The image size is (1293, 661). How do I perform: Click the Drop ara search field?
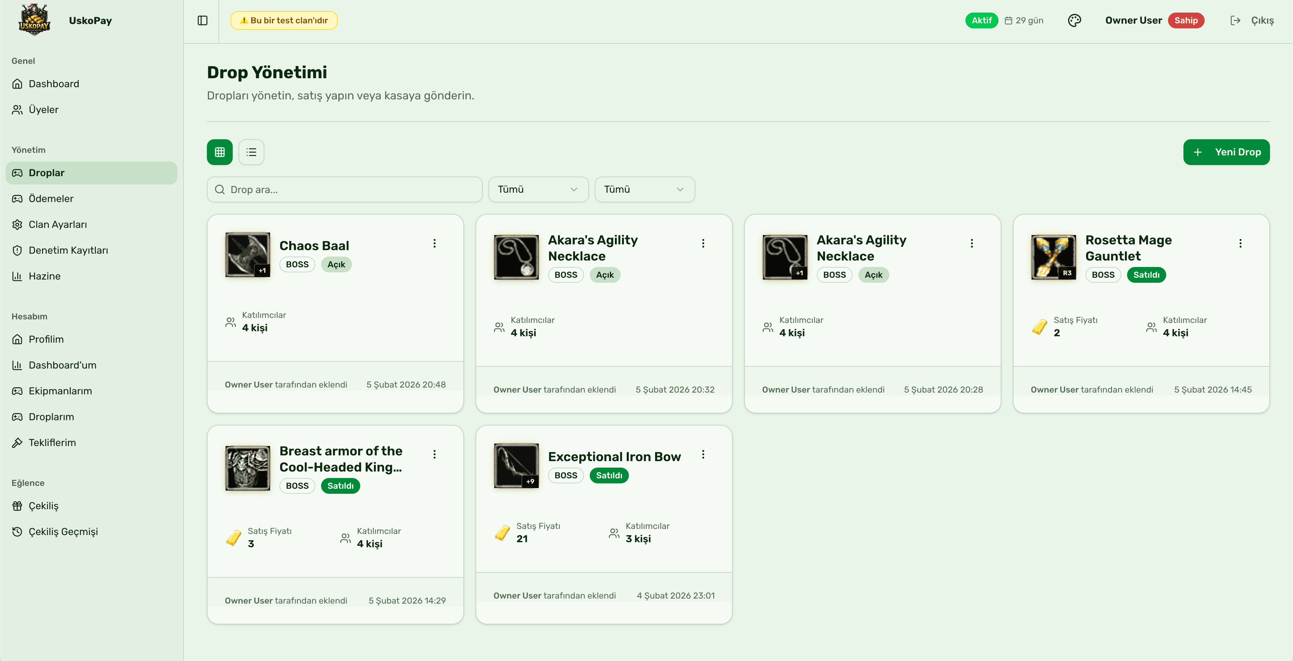344,189
